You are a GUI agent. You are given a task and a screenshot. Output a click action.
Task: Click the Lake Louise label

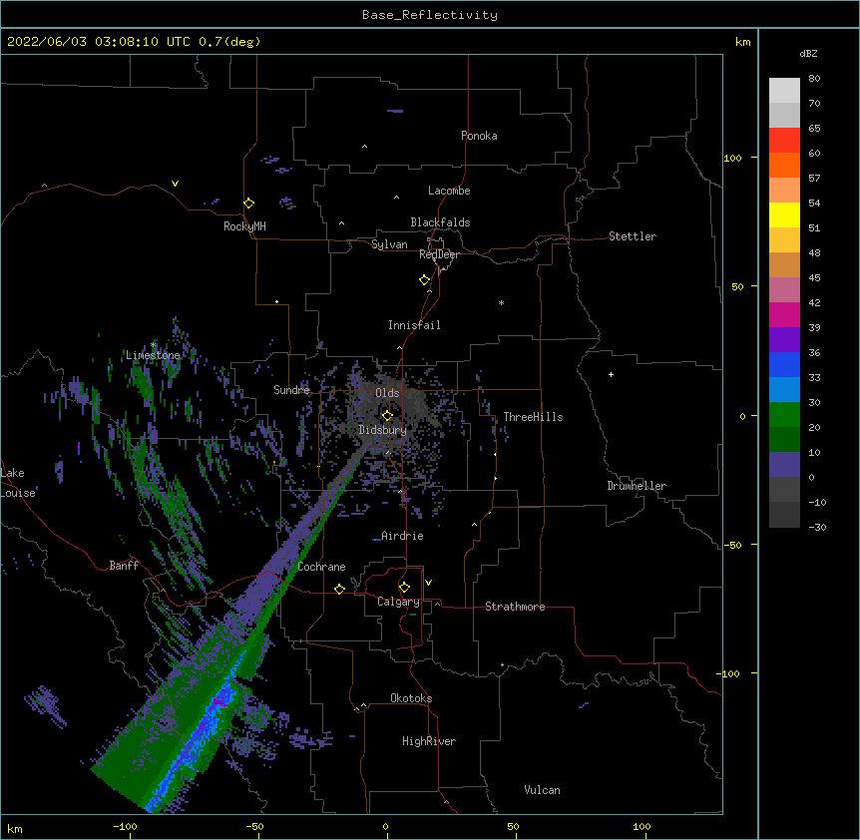pos(18,483)
